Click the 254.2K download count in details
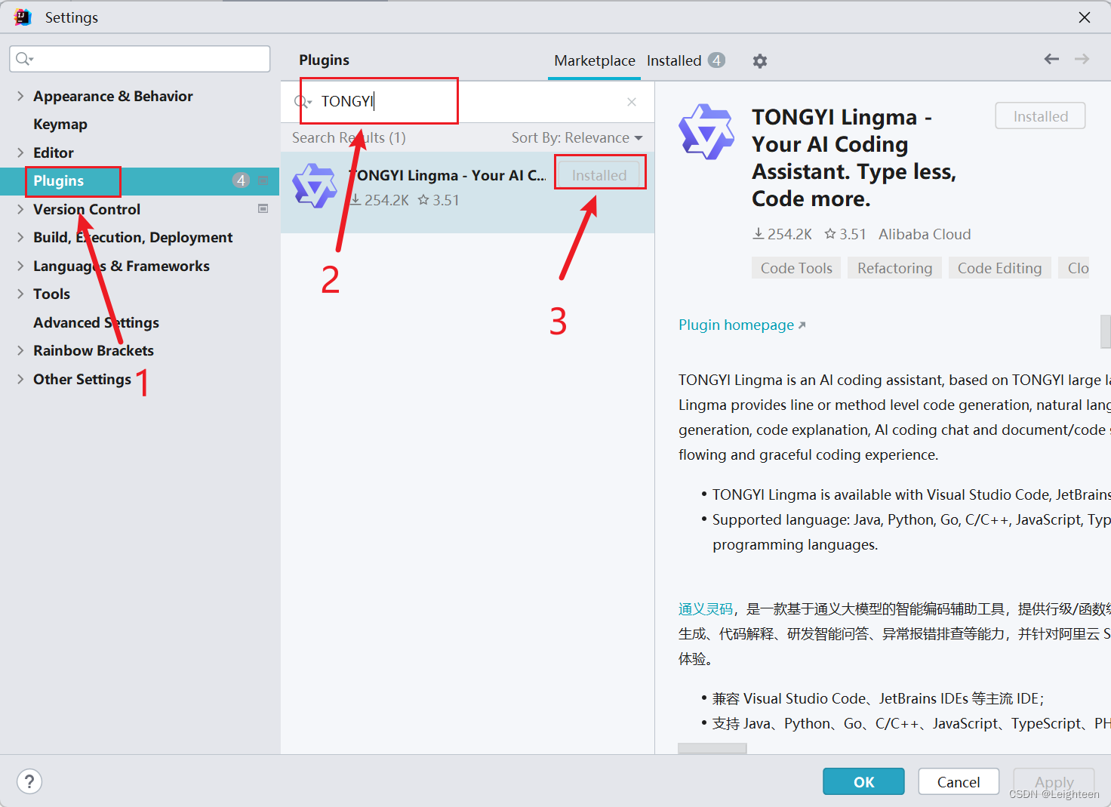The height and width of the screenshot is (807, 1111). coord(783,234)
